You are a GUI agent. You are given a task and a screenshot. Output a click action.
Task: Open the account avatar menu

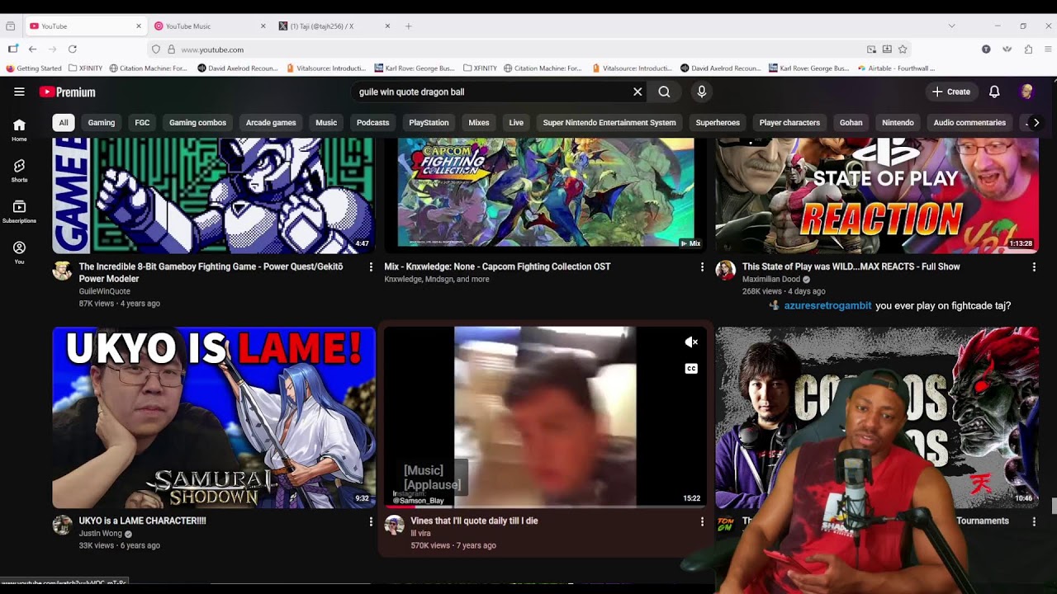pyautogui.click(x=1027, y=92)
